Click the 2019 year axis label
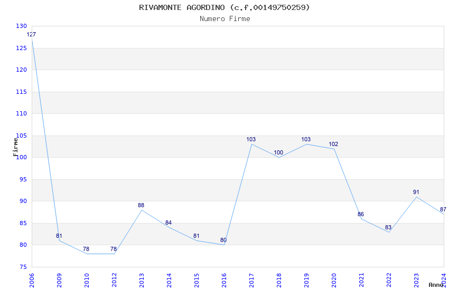The width and height of the screenshot is (449, 290). 306,280
